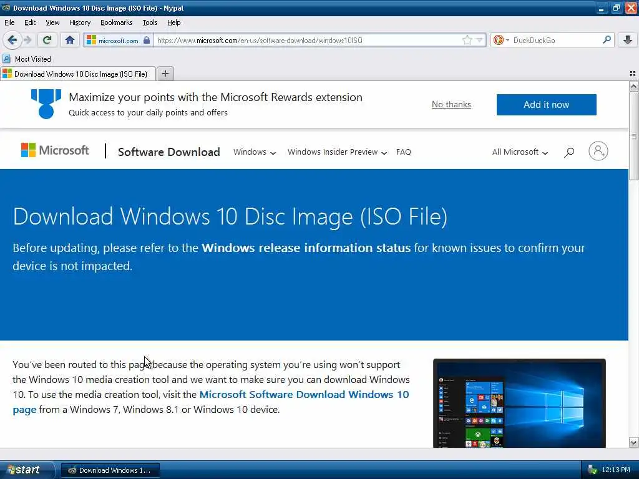This screenshot has height=479, width=639.
Task: Click the Mypal icon in title bar
Action: pos(6,7)
